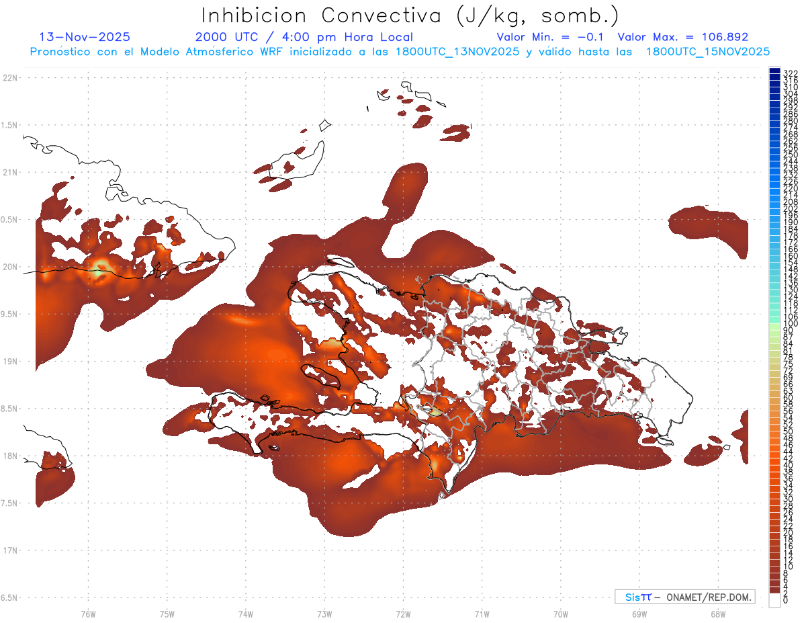
Task: Click the 74W longitude label
Action: [246, 614]
